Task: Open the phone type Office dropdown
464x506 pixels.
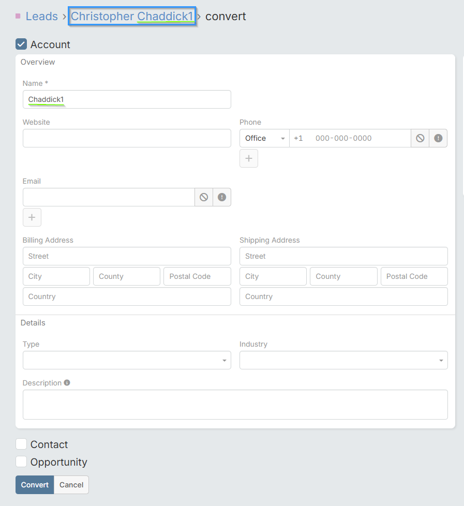Action: point(264,138)
